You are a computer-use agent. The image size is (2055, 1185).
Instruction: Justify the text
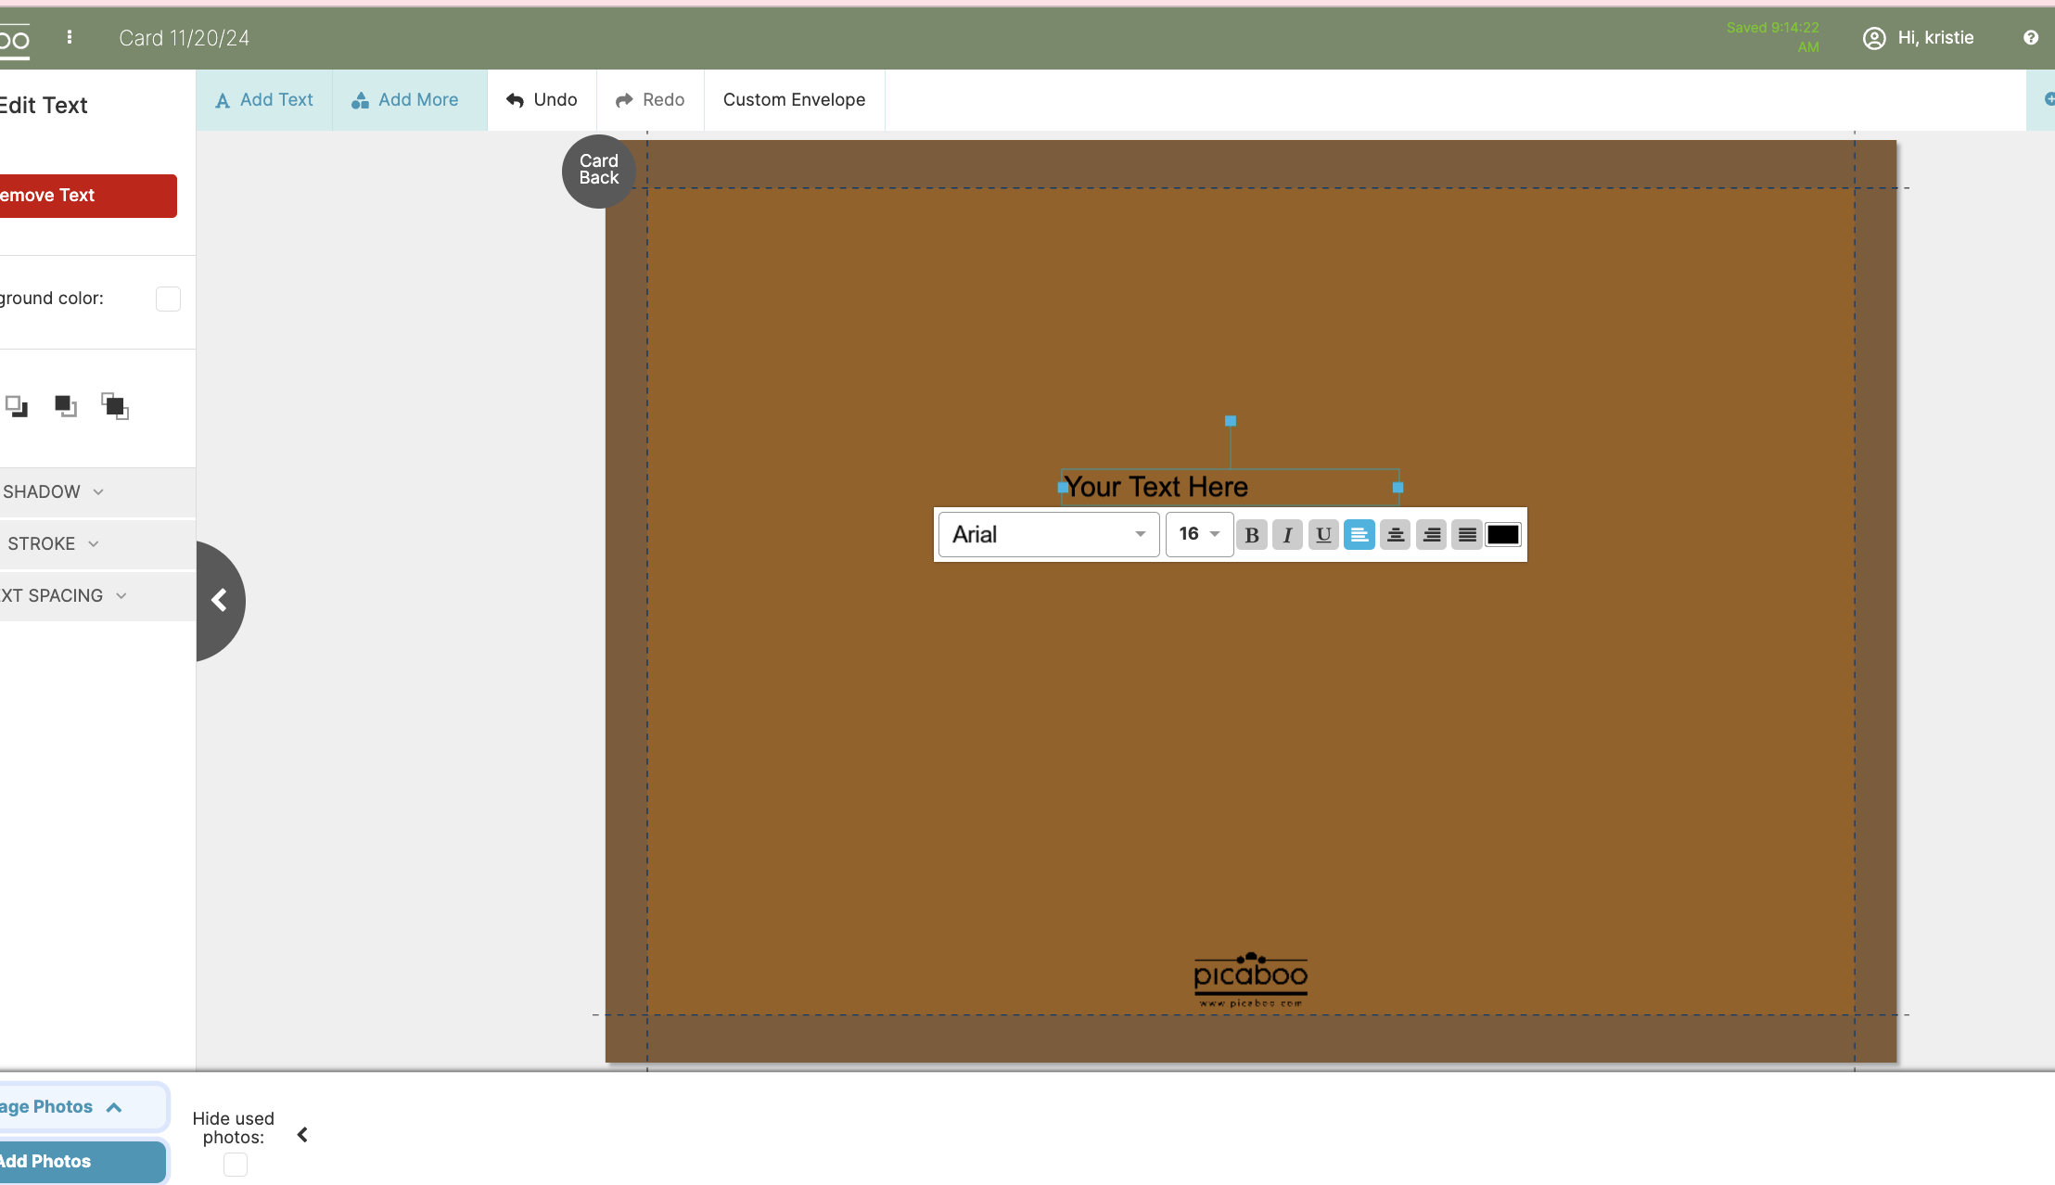pos(1467,535)
